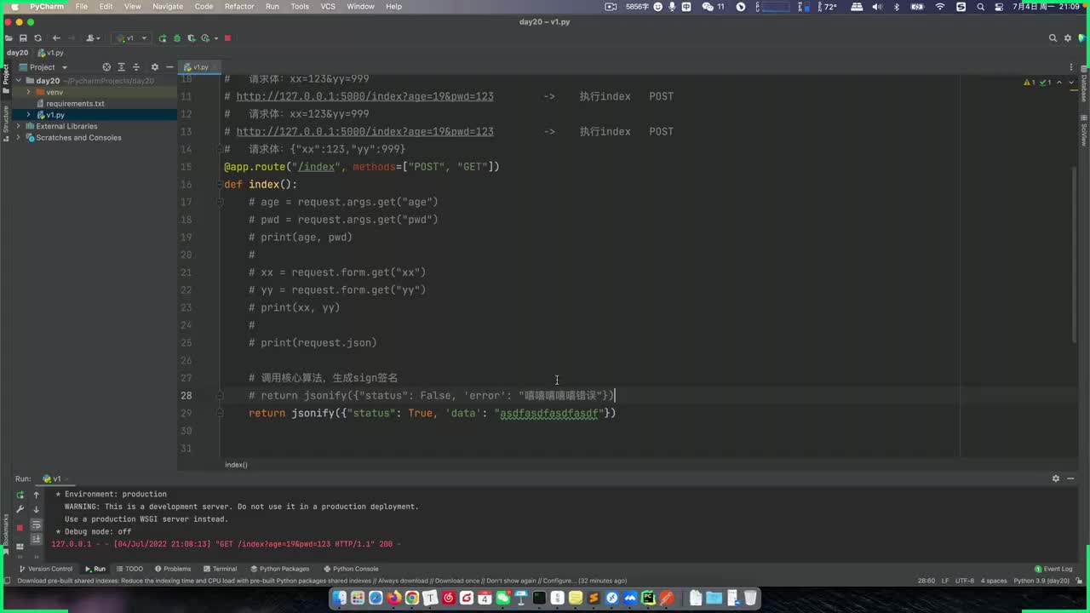Toggle the Structure tool window stripe

[x=5, y=119]
